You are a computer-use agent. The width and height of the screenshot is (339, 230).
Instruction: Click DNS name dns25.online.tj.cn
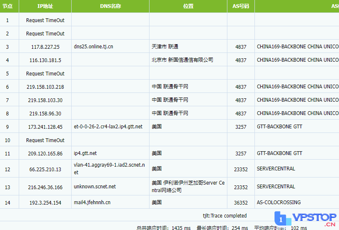click(93, 47)
